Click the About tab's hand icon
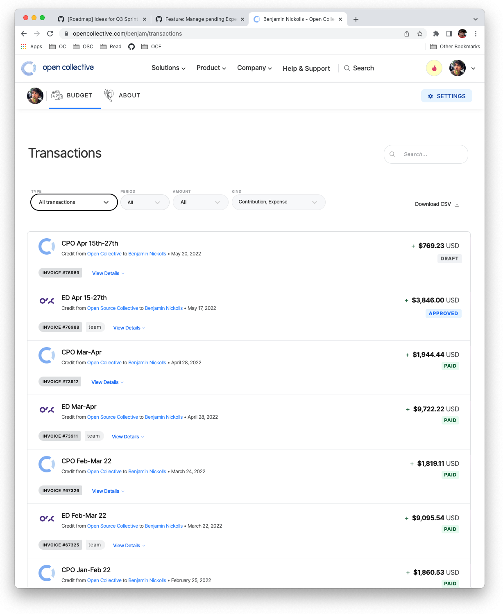This screenshot has height=614, width=503. click(x=109, y=95)
